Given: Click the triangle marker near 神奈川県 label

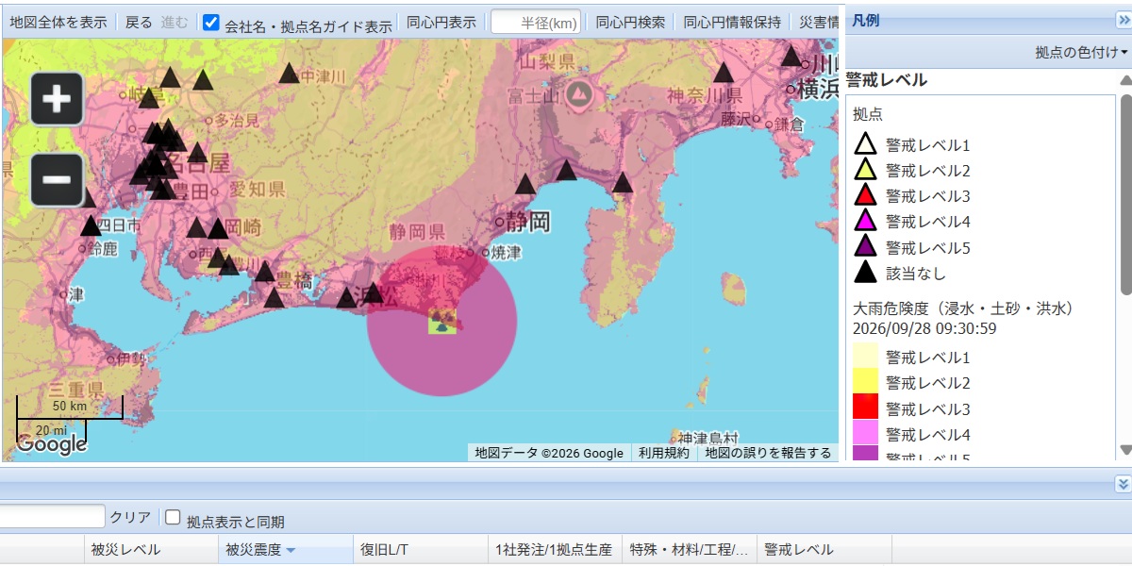Looking at the screenshot, I should 724,72.
